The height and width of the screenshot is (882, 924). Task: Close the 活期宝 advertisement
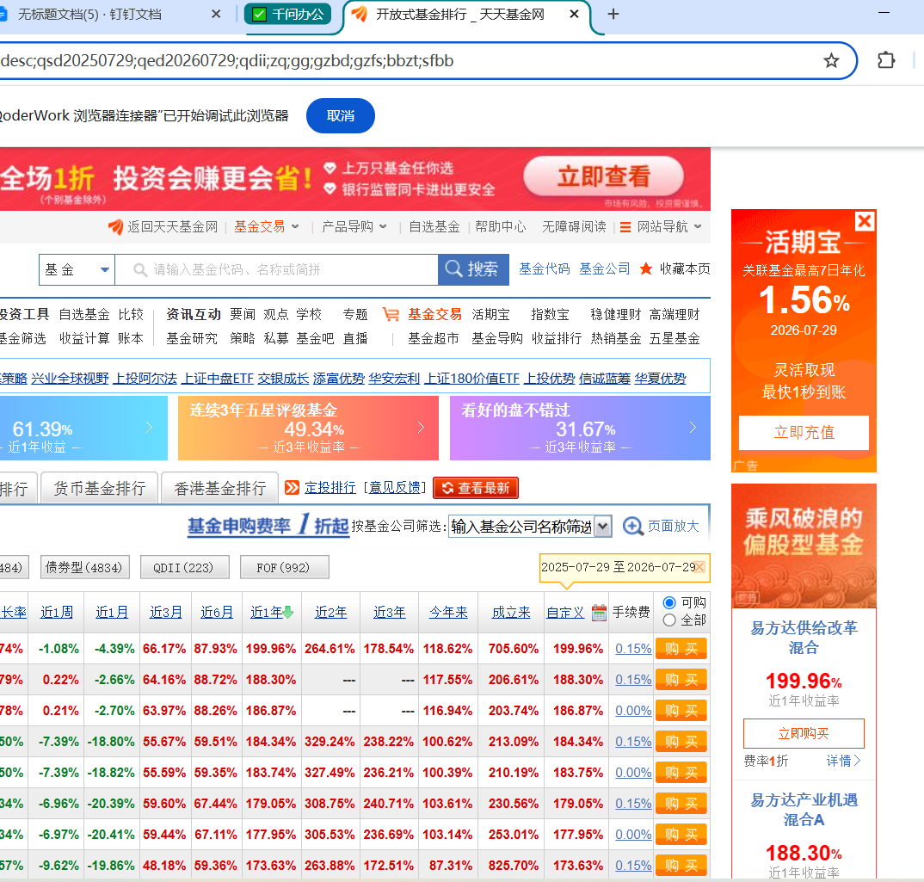[865, 221]
